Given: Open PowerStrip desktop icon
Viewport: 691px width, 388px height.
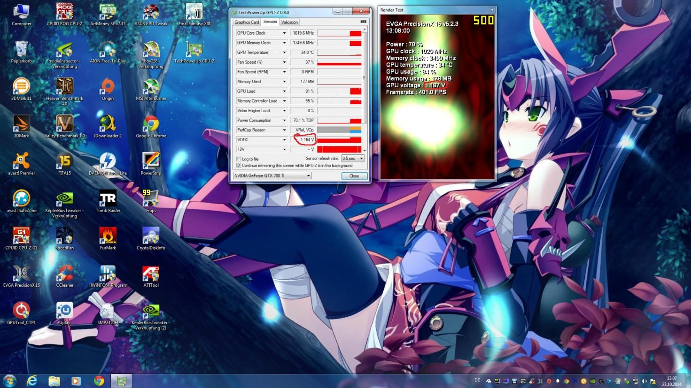Looking at the screenshot, I should (x=151, y=164).
